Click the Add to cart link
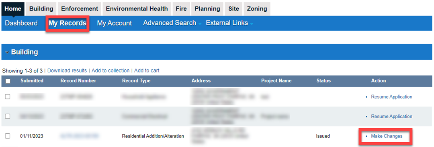The height and width of the screenshot is (147, 434). click(147, 70)
